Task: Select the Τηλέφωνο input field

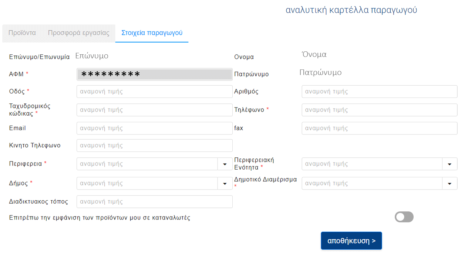Action: (x=379, y=110)
